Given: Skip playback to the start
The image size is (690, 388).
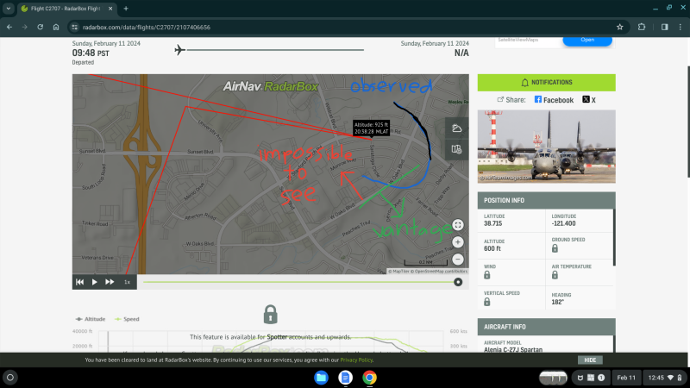Looking at the screenshot, I should tap(79, 282).
